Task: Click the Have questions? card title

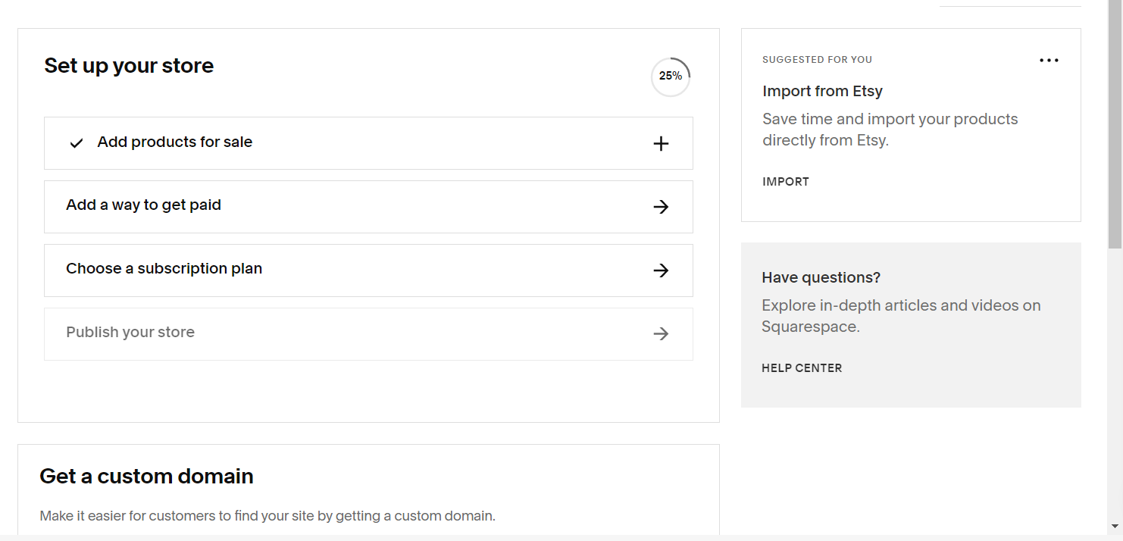Action: tap(821, 278)
